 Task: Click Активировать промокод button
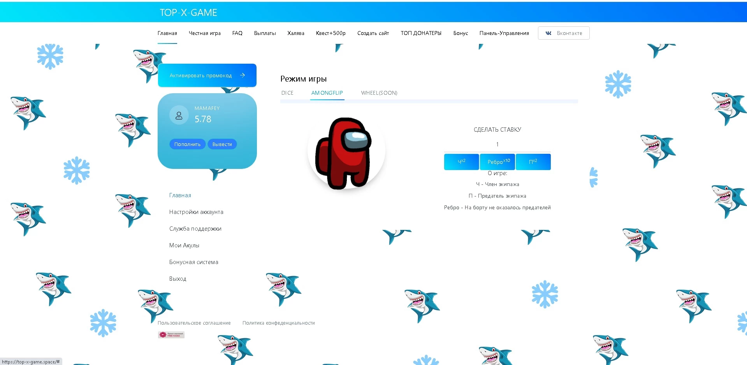click(207, 75)
